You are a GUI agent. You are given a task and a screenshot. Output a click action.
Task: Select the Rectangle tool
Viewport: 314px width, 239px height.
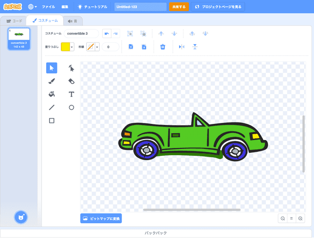click(52, 120)
